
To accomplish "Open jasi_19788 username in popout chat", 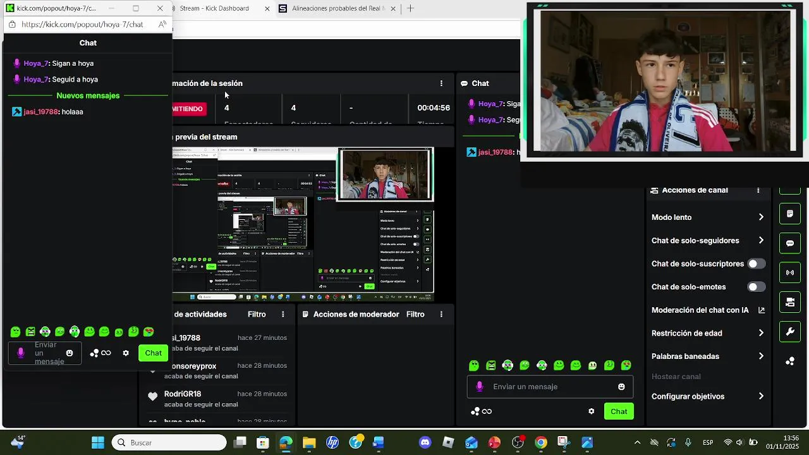I will click(x=41, y=112).
